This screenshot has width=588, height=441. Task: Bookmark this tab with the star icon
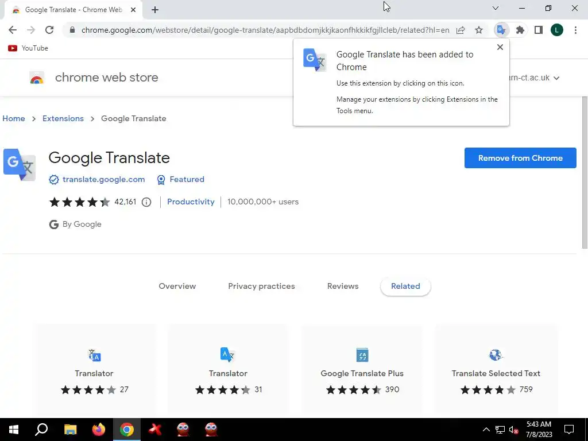click(479, 30)
